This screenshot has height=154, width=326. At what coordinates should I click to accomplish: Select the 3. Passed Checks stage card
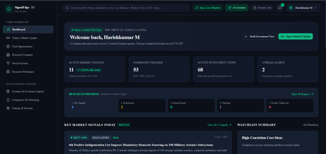click(x=191, y=106)
